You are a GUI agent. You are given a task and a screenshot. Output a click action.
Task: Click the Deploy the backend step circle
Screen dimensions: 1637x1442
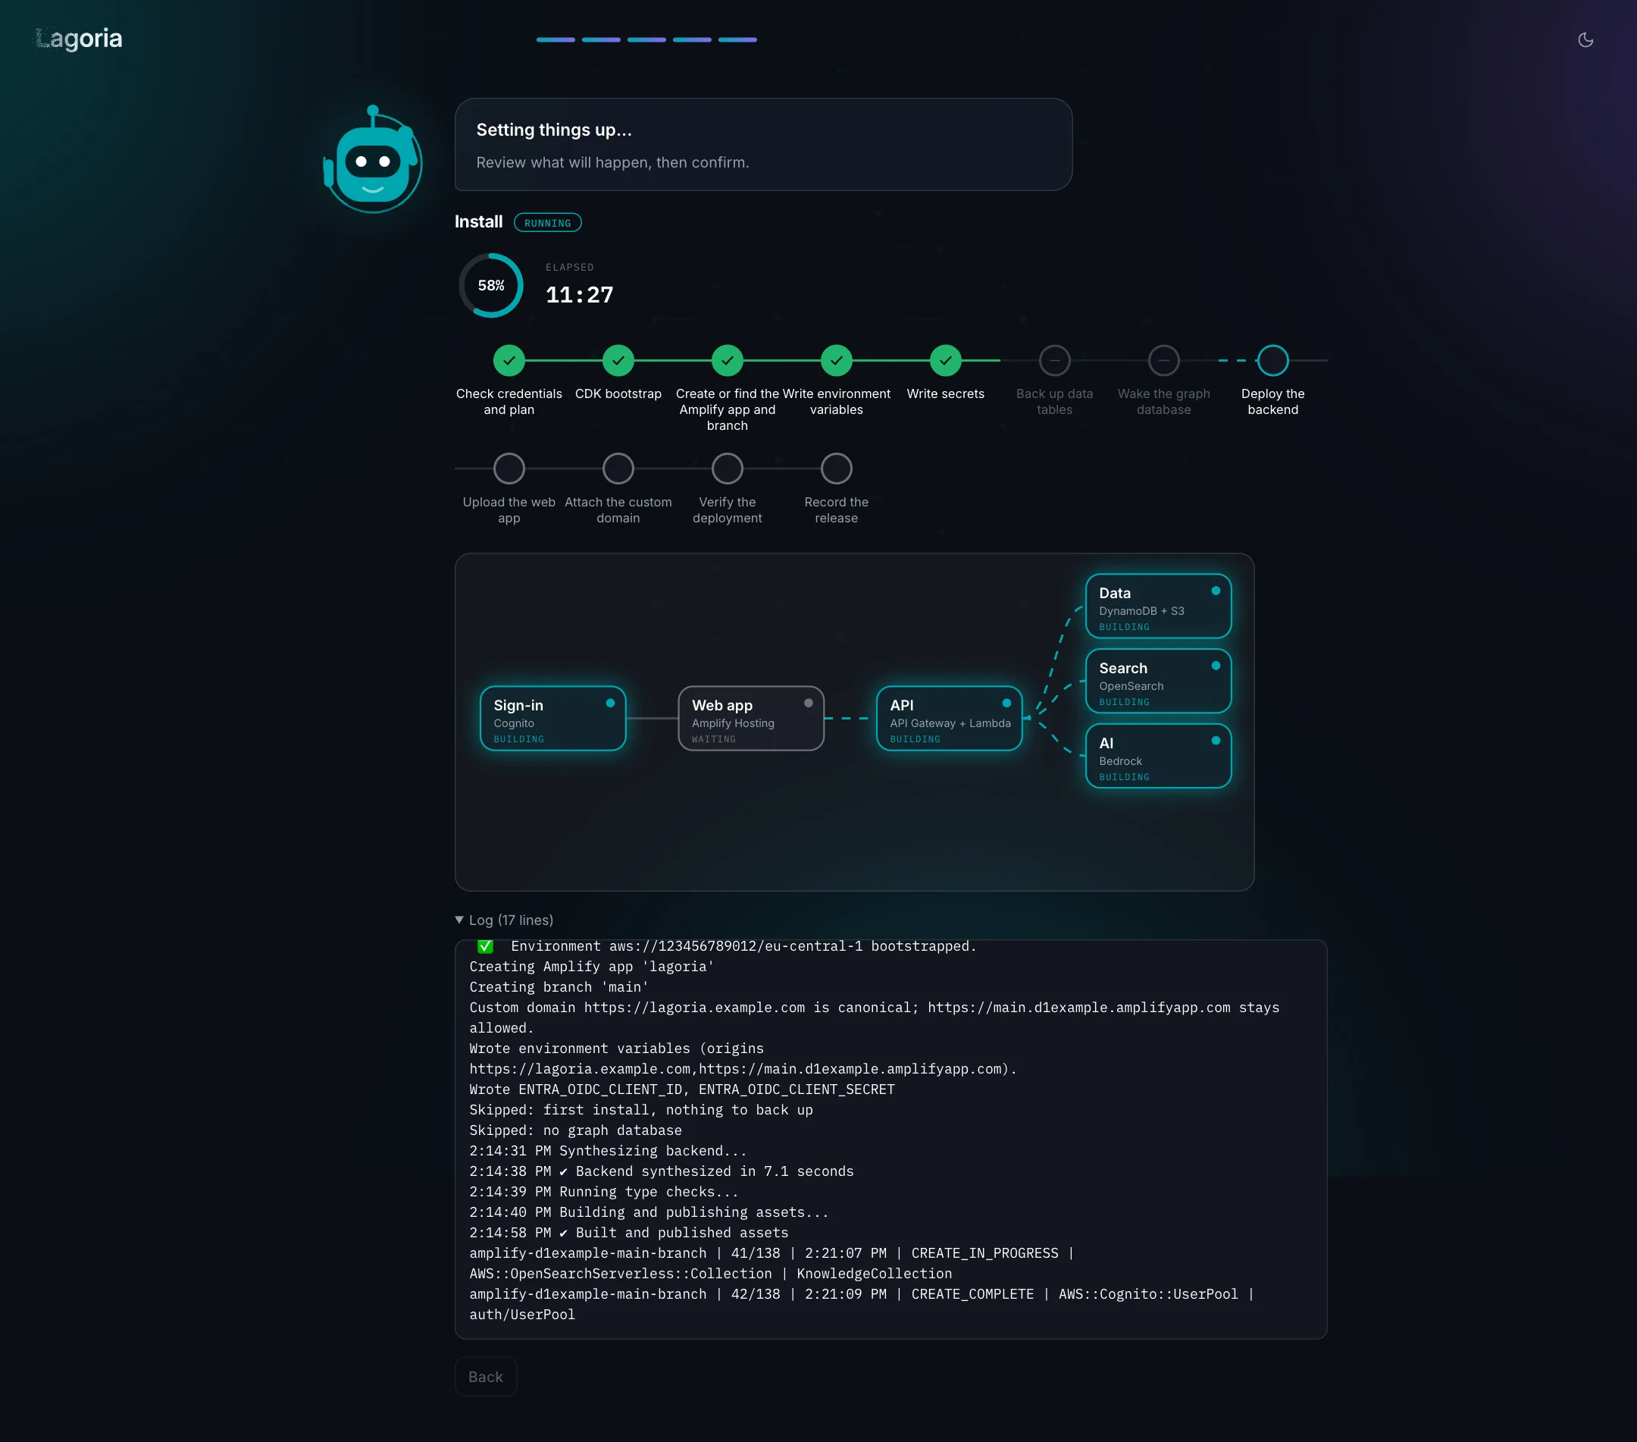pos(1272,361)
